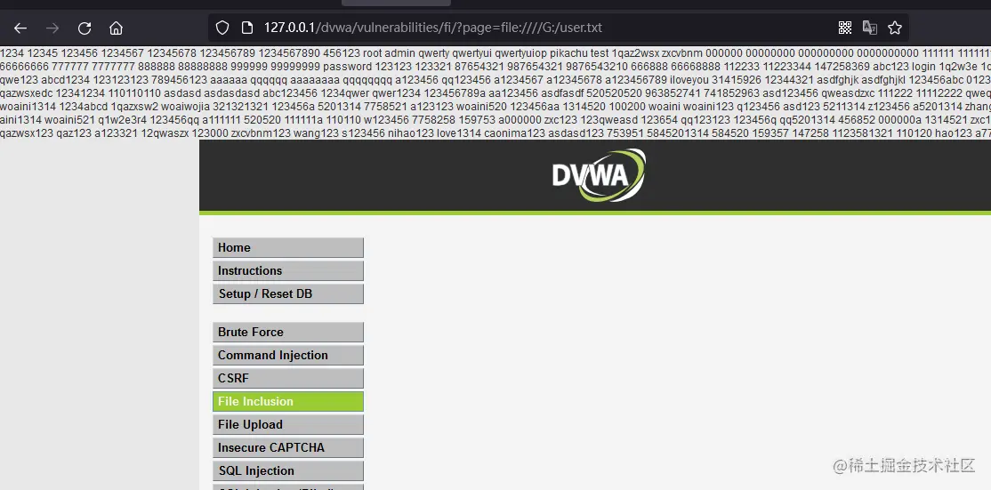Image resolution: width=991 pixels, height=490 pixels.
Task: Open the Insecure CAPTCHA page
Action: 288,447
